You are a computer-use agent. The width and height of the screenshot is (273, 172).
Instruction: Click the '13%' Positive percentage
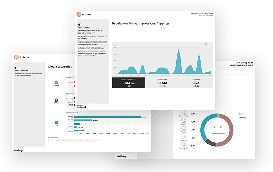click(x=193, y=122)
